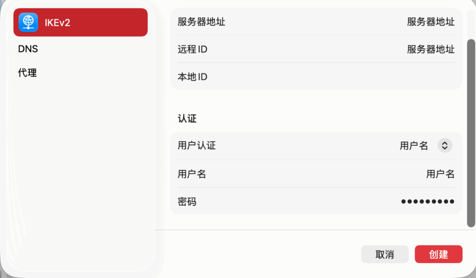
Task: Focus the 远程 ID value field
Action: (x=430, y=49)
